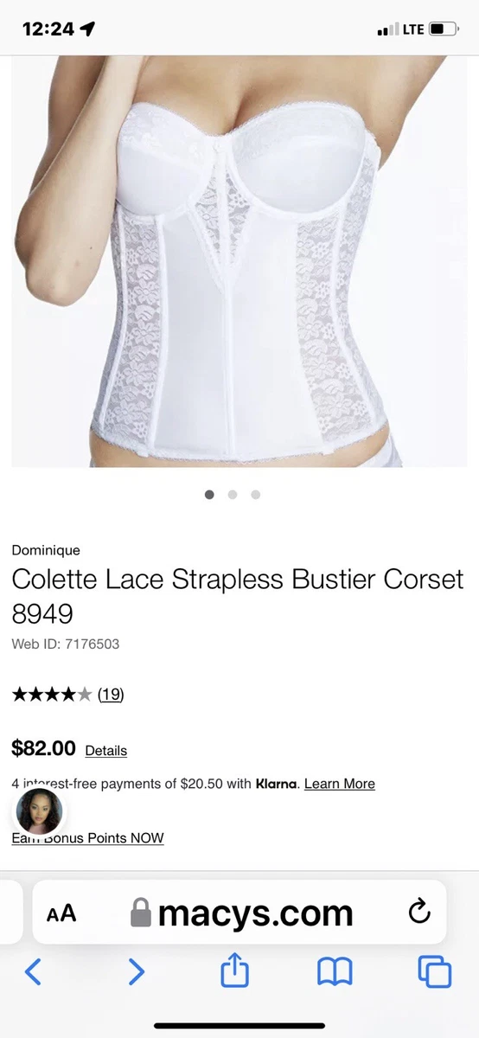Viewport: 479px width, 1038px height.
Task: Open the AA reader view menu
Action: (x=61, y=913)
